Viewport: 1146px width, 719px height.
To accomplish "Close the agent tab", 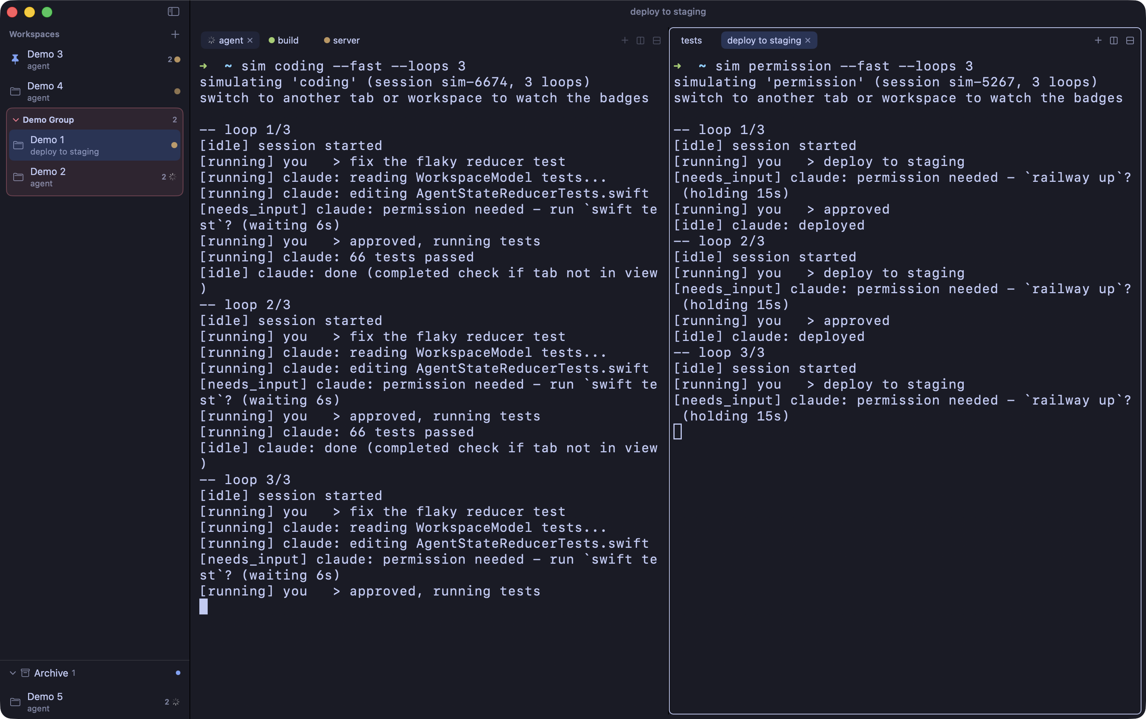I will tap(250, 41).
